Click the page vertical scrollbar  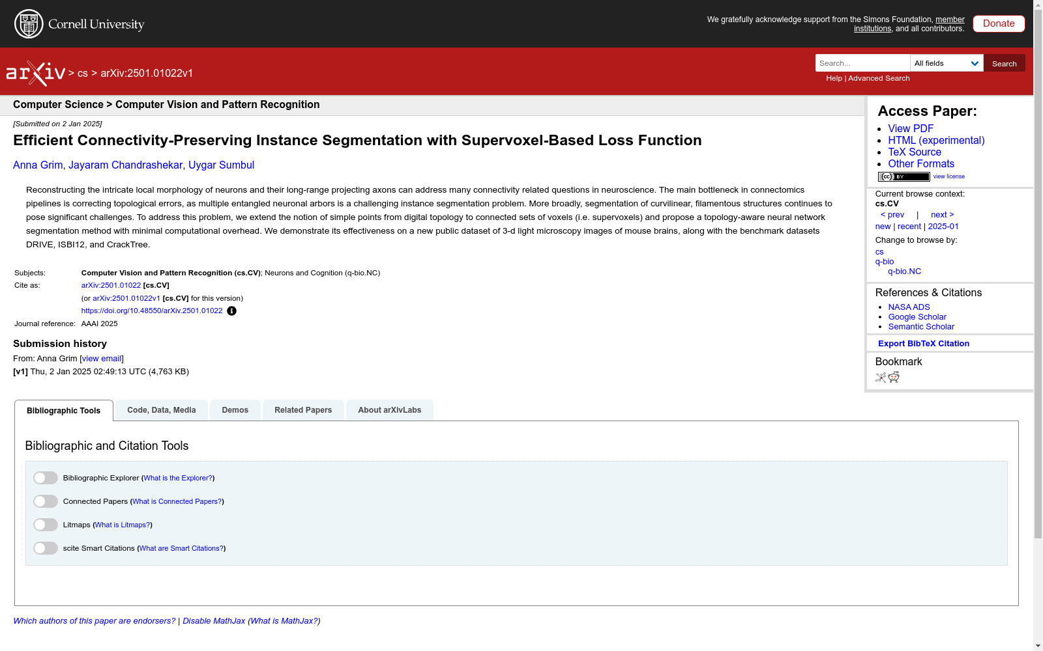pyautogui.click(x=1038, y=273)
